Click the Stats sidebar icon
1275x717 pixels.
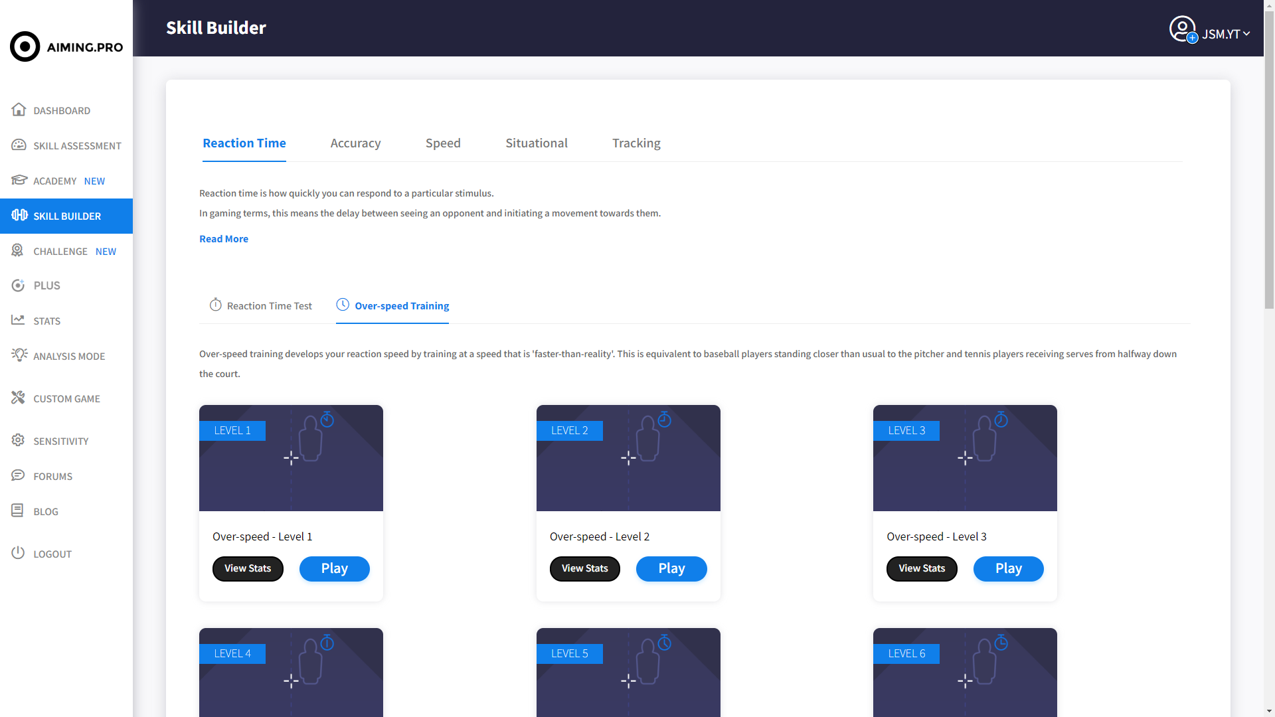19,321
